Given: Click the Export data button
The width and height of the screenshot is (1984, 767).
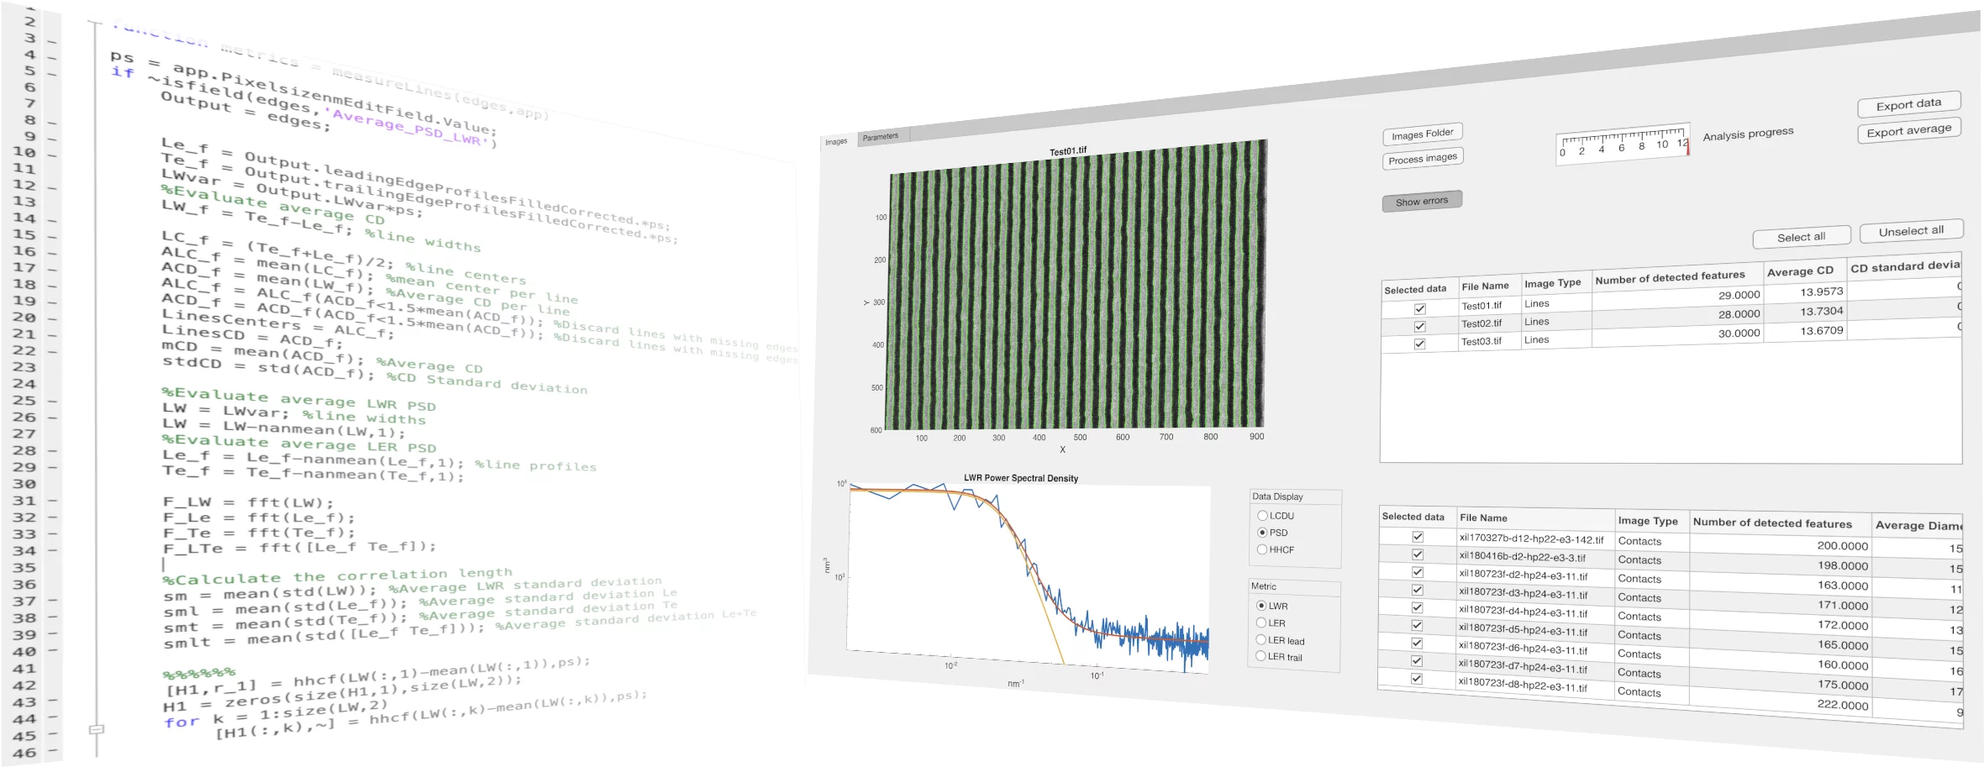Looking at the screenshot, I should click(1908, 104).
